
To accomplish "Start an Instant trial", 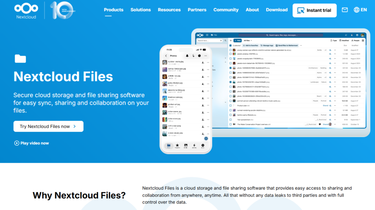I will coord(315,10).
